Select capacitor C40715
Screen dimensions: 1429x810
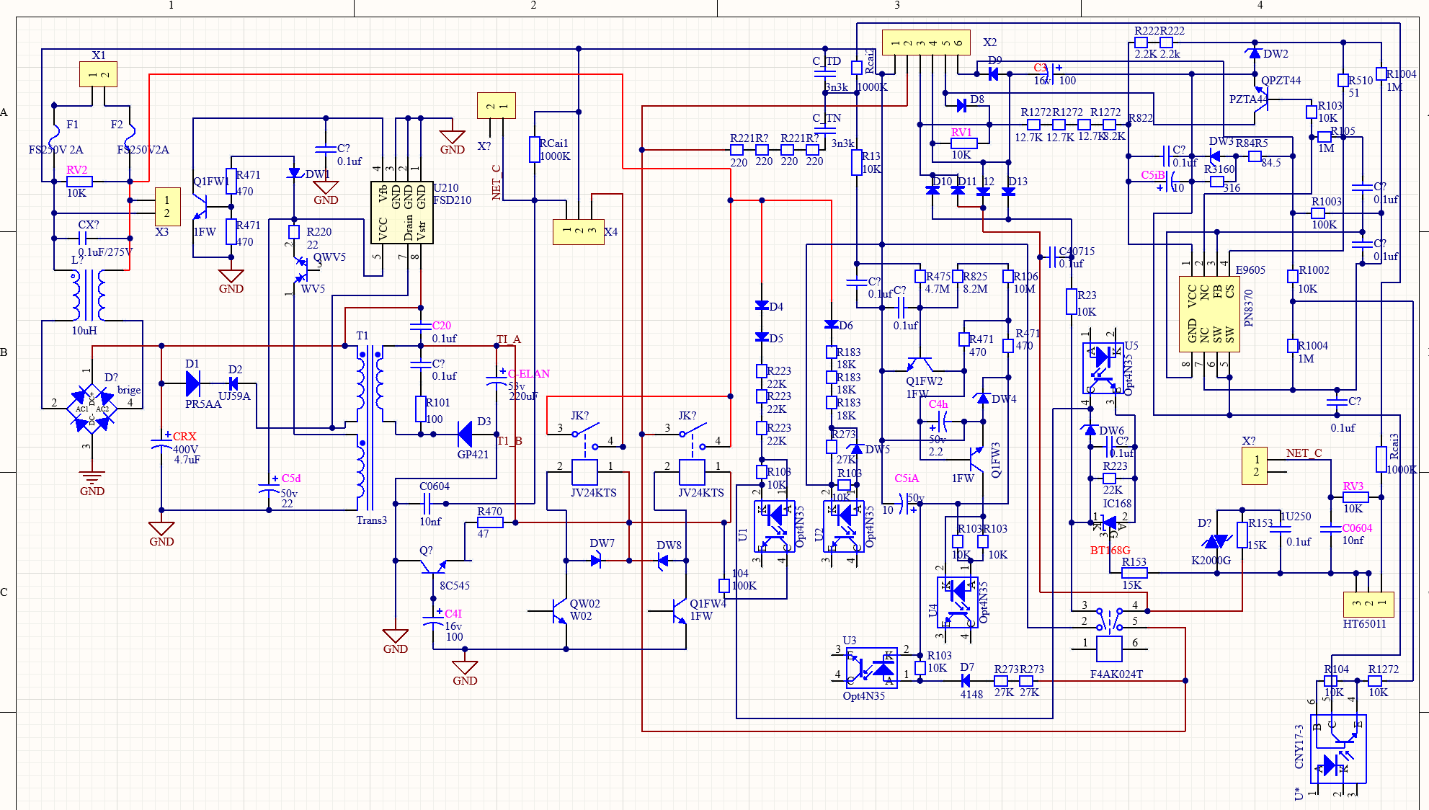coord(1052,256)
